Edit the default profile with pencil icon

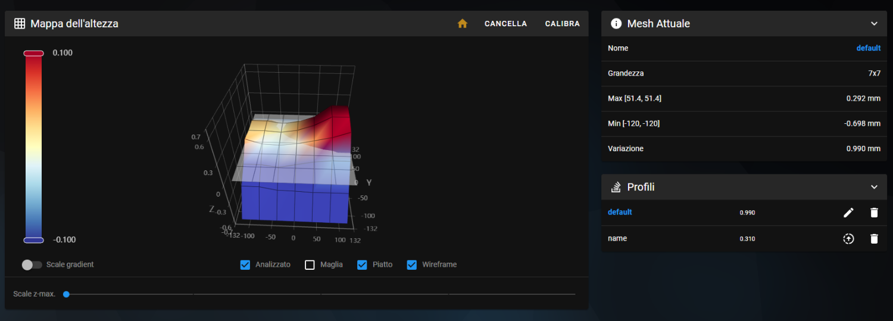tap(848, 213)
